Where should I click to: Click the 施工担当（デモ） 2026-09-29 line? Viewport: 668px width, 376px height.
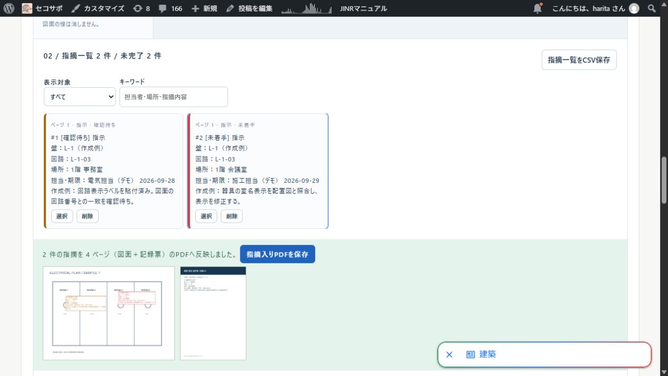[257, 180]
